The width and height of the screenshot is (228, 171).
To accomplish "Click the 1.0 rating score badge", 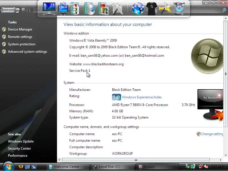I will click(117, 97).
